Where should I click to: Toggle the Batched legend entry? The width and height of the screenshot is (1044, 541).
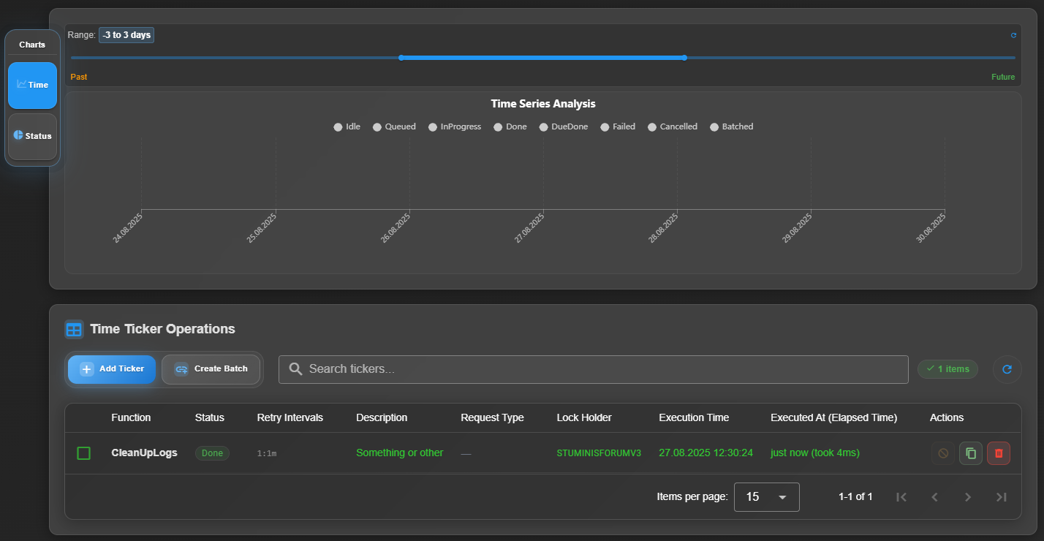click(731, 126)
